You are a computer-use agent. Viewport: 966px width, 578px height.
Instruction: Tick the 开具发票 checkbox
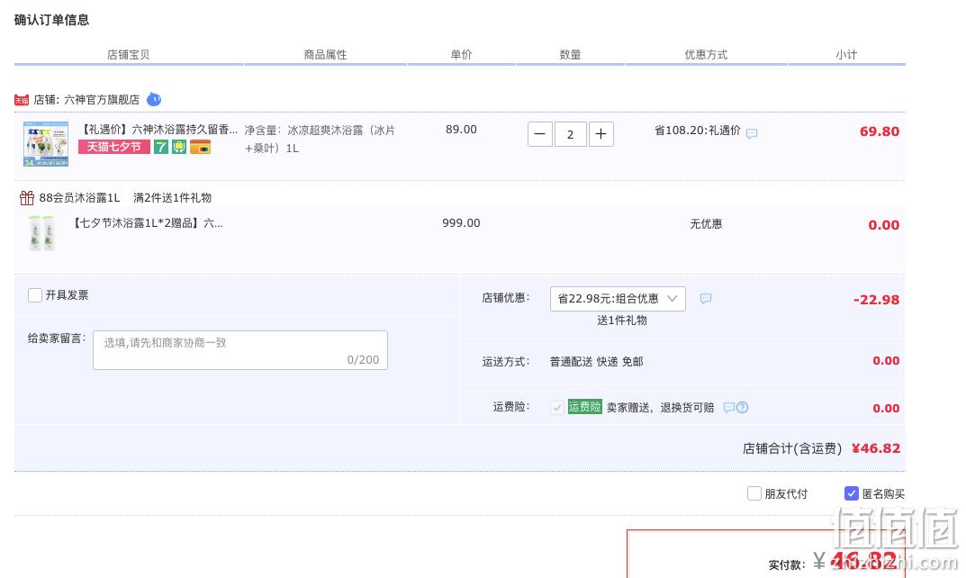coord(35,295)
